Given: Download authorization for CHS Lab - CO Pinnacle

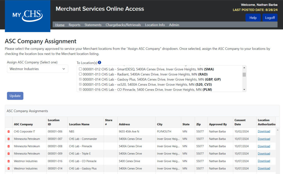Looking at the screenshot, I should tap(264, 161).
